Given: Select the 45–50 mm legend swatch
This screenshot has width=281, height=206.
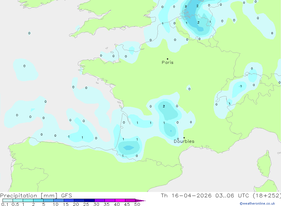Looking at the screenshot, I should tap(130, 200).
